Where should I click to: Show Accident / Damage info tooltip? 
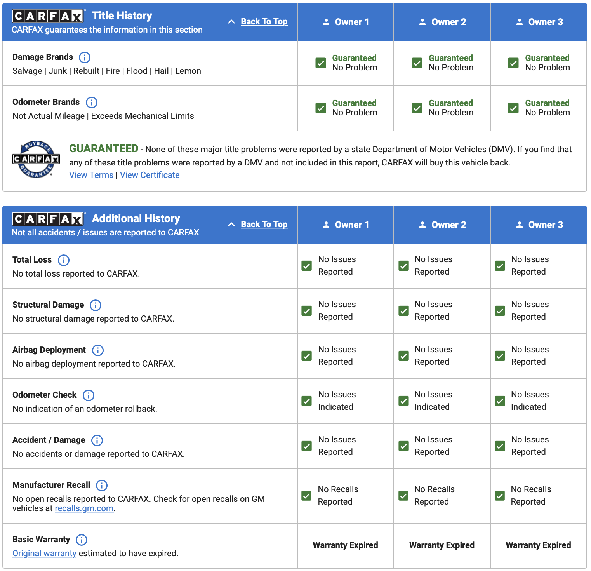point(97,440)
